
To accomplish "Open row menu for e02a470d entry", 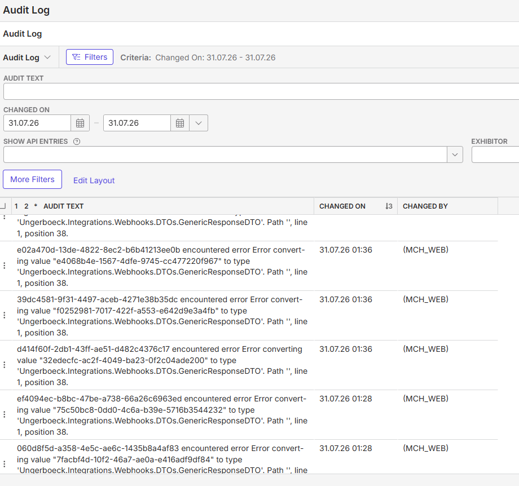I will tap(5, 266).
